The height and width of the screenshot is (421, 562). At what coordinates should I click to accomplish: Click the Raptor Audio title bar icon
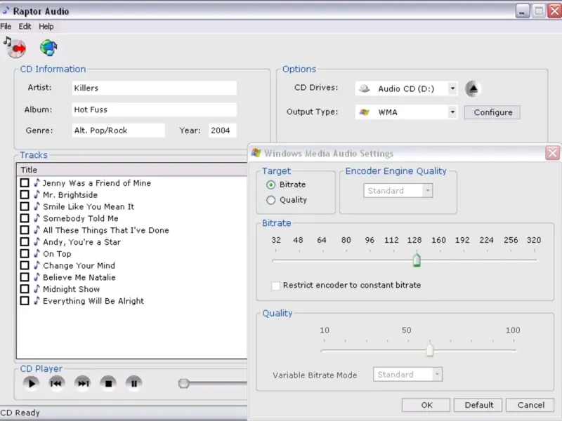point(5,11)
